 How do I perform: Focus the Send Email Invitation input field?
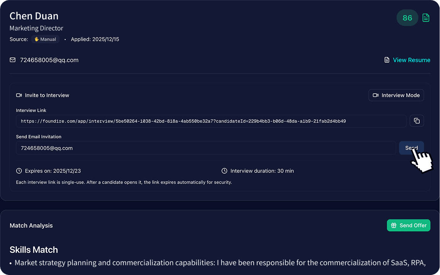coord(205,148)
